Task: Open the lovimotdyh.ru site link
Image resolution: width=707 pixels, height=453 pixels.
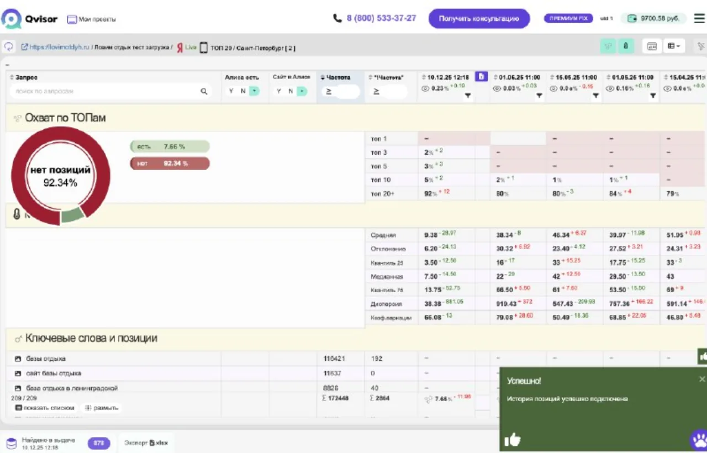Action: 55,48
